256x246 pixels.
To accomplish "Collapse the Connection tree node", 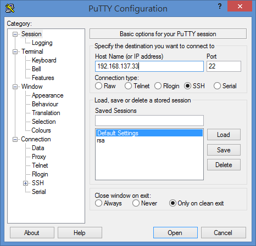I will pos(15,140).
